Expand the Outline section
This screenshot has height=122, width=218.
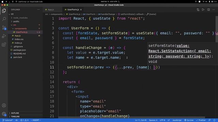click(15, 113)
